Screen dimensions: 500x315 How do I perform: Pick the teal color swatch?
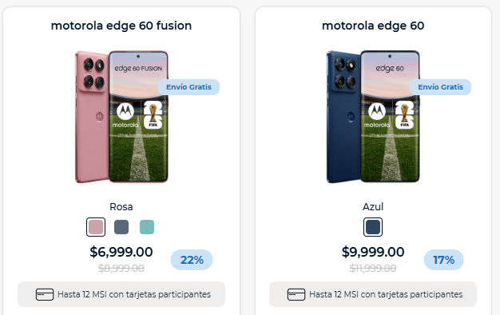147,227
